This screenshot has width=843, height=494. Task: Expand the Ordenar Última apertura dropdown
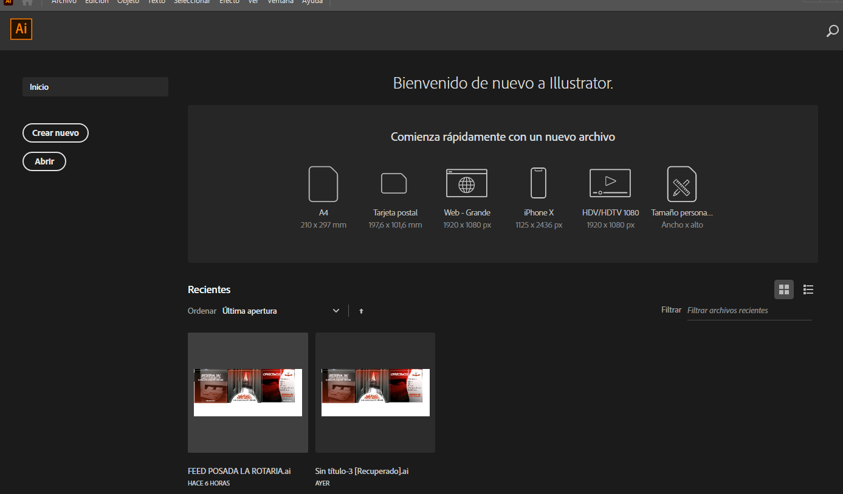click(281, 311)
